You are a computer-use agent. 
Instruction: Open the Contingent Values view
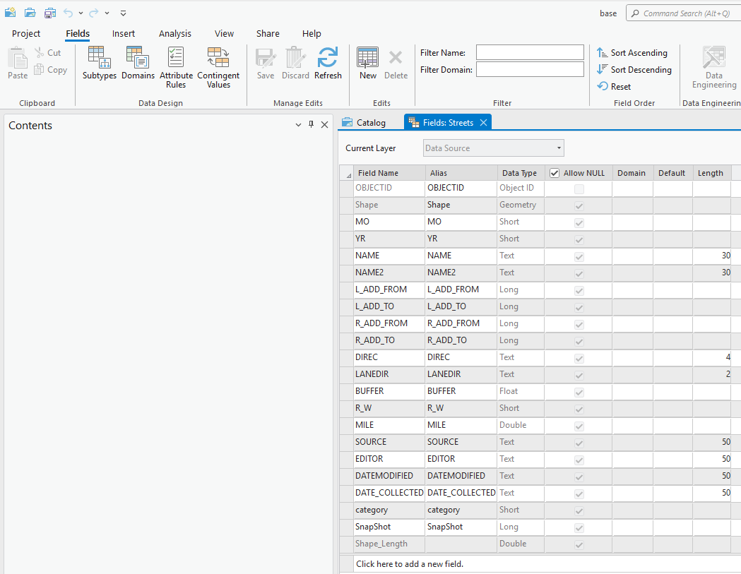click(x=218, y=67)
